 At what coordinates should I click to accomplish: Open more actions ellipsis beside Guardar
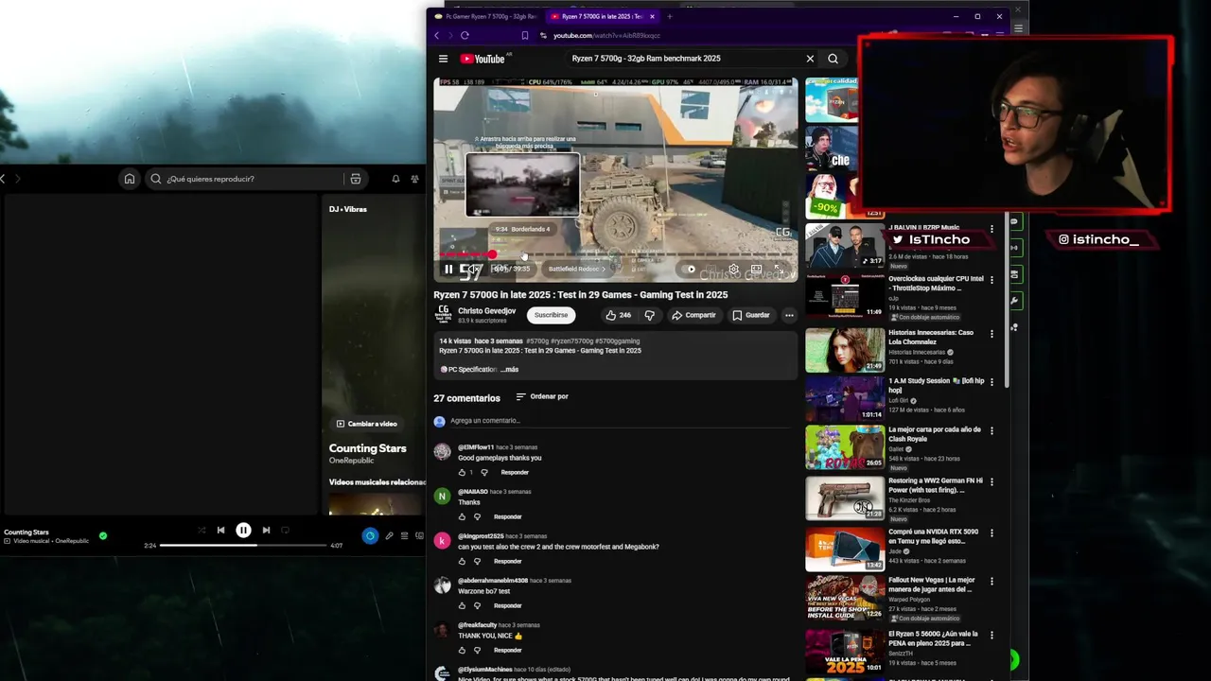tap(789, 315)
